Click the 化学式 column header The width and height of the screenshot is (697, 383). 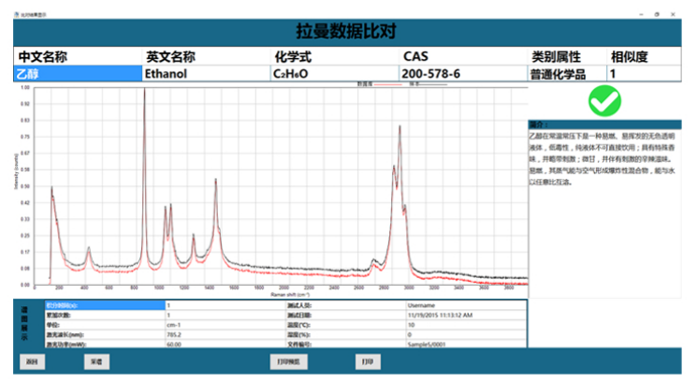tap(333, 56)
